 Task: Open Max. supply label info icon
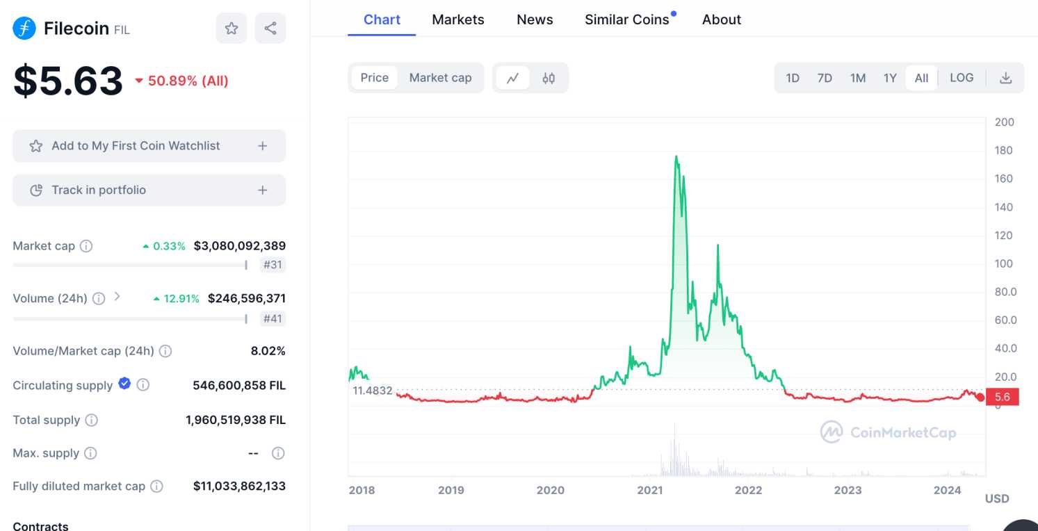[x=90, y=453]
